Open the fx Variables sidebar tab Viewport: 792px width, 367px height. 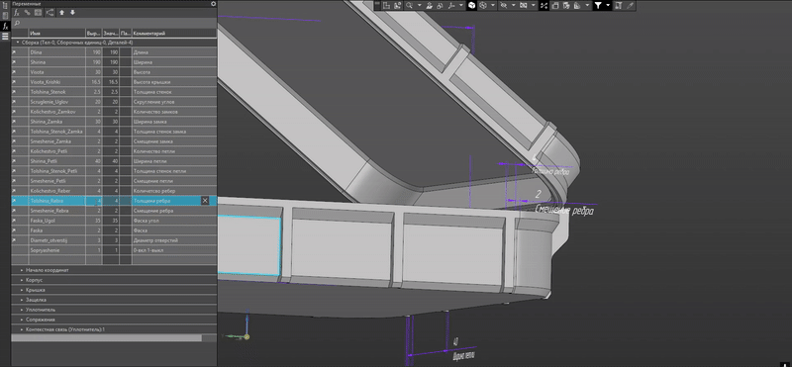5,26
